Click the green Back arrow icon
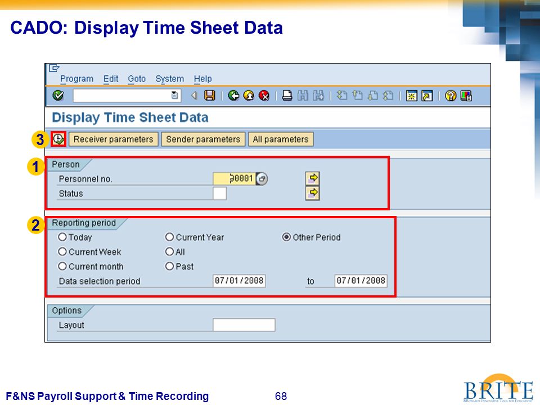Image resolution: width=540 pixels, height=405 pixels. pyautogui.click(x=233, y=96)
